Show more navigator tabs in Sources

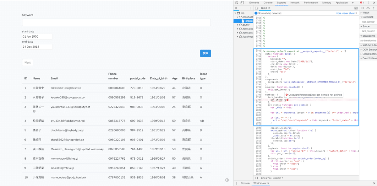point(236,8)
